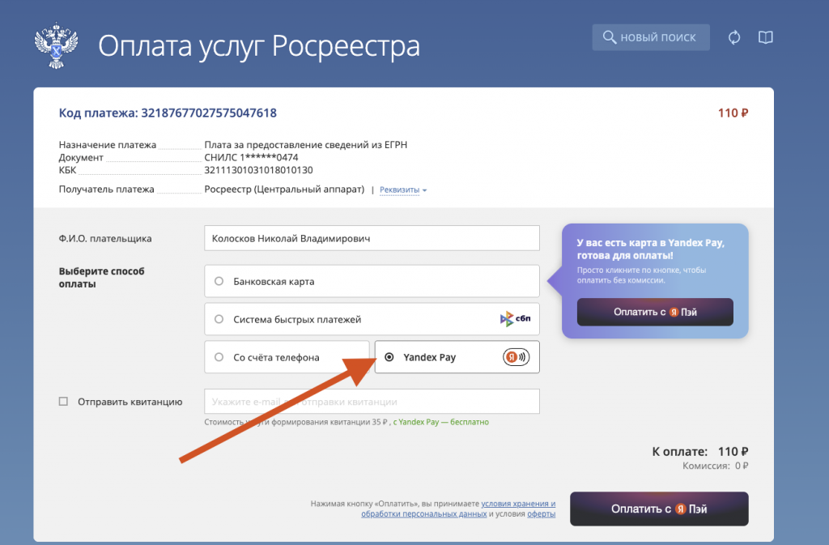Select Банковская карта payment method
This screenshot has width=829, height=545.
(x=372, y=281)
